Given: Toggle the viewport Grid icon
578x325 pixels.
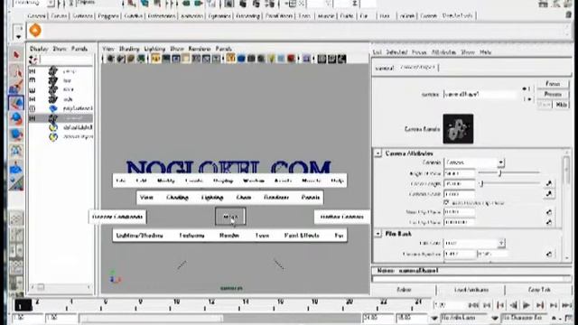Looking at the screenshot, I should tap(155, 59).
